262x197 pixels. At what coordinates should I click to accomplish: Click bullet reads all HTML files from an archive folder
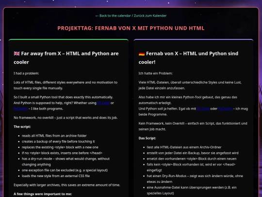click(54, 136)
